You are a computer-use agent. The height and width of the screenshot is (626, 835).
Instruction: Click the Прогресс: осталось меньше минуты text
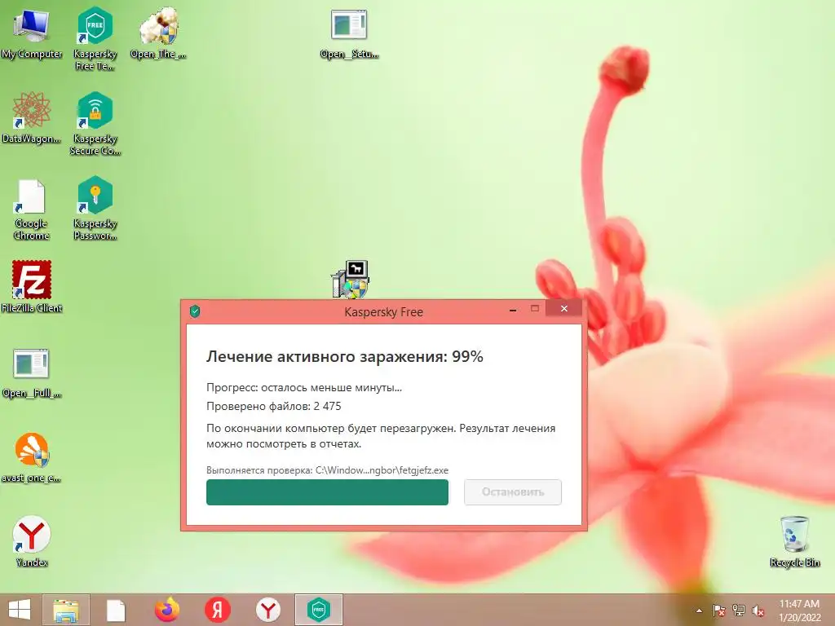click(x=304, y=387)
